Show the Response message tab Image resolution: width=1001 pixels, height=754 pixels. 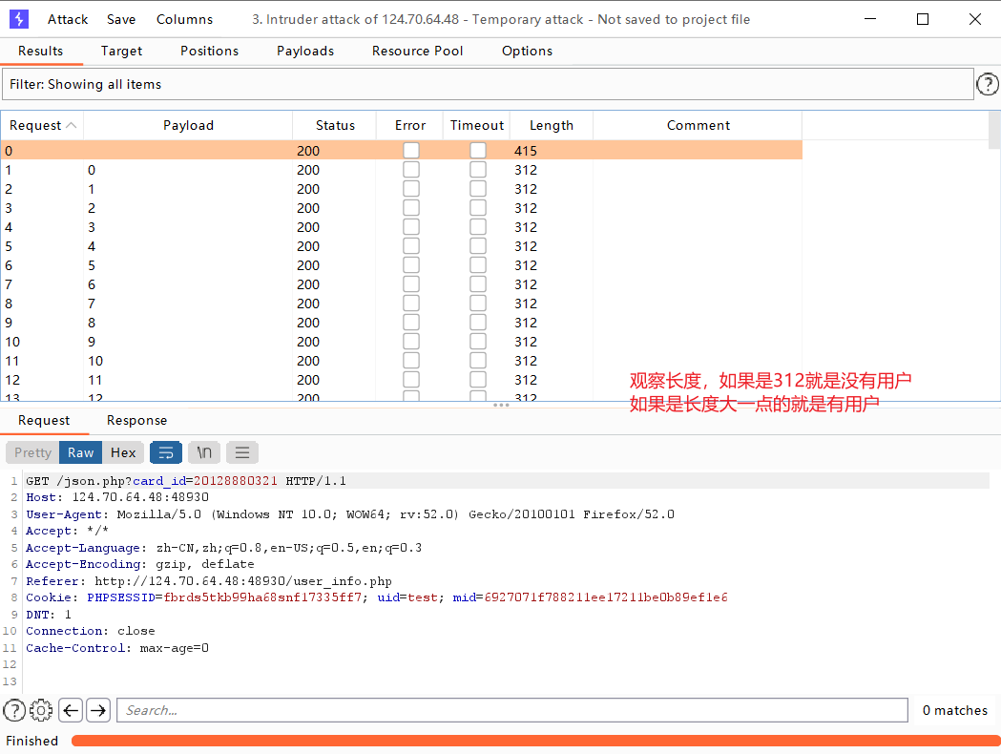click(136, 420)
